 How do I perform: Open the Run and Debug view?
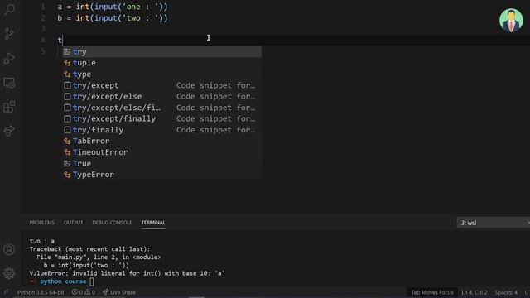(x=9, y=58)
